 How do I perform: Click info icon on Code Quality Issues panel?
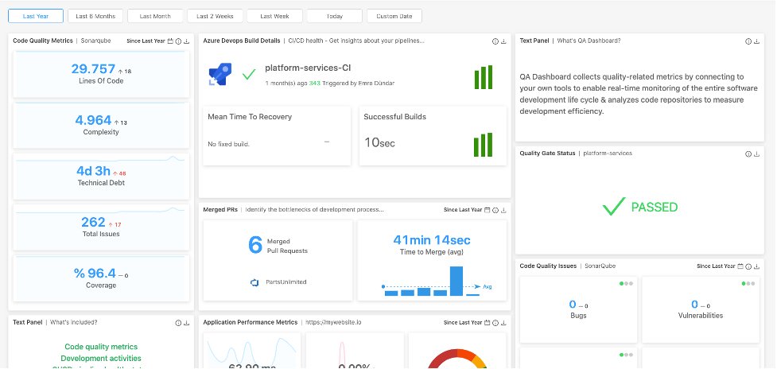pos(748,266)
